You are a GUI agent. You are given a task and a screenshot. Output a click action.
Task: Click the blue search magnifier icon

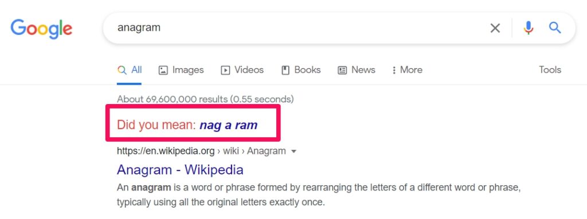[x=555, y=27]
